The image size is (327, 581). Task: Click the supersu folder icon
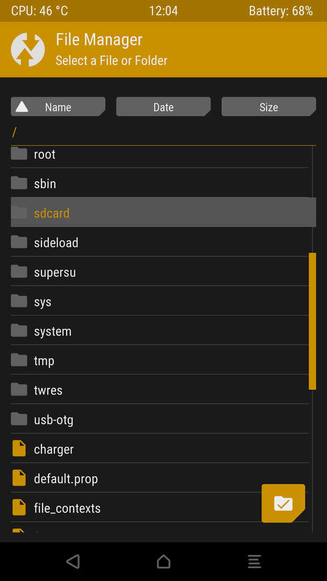pos(19,272)
